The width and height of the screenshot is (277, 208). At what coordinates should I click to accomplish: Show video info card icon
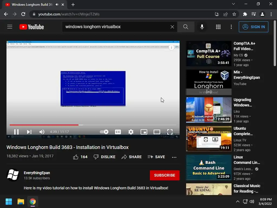[x=171, y=47]
